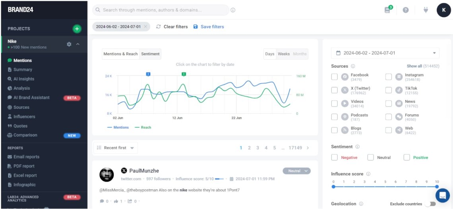
Task: Check the Forums source checkbox
Action: [389, 117]
